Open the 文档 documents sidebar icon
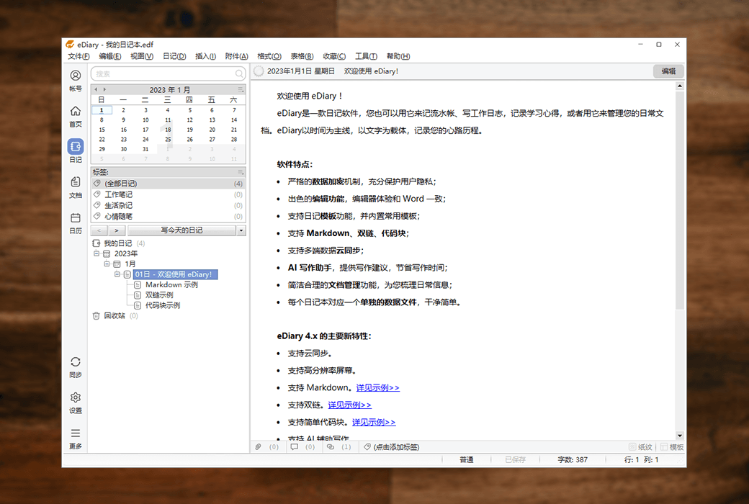This screenshot has width=749, height=504. tap(76, 182)
